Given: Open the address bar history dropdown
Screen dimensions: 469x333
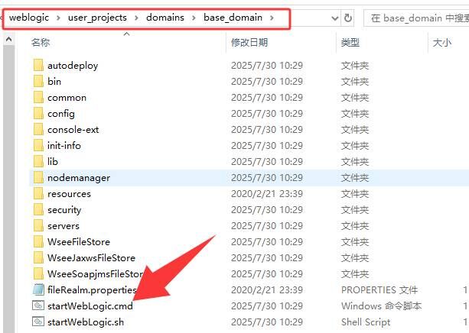Looking at the screenshot, I should point(335,18).
